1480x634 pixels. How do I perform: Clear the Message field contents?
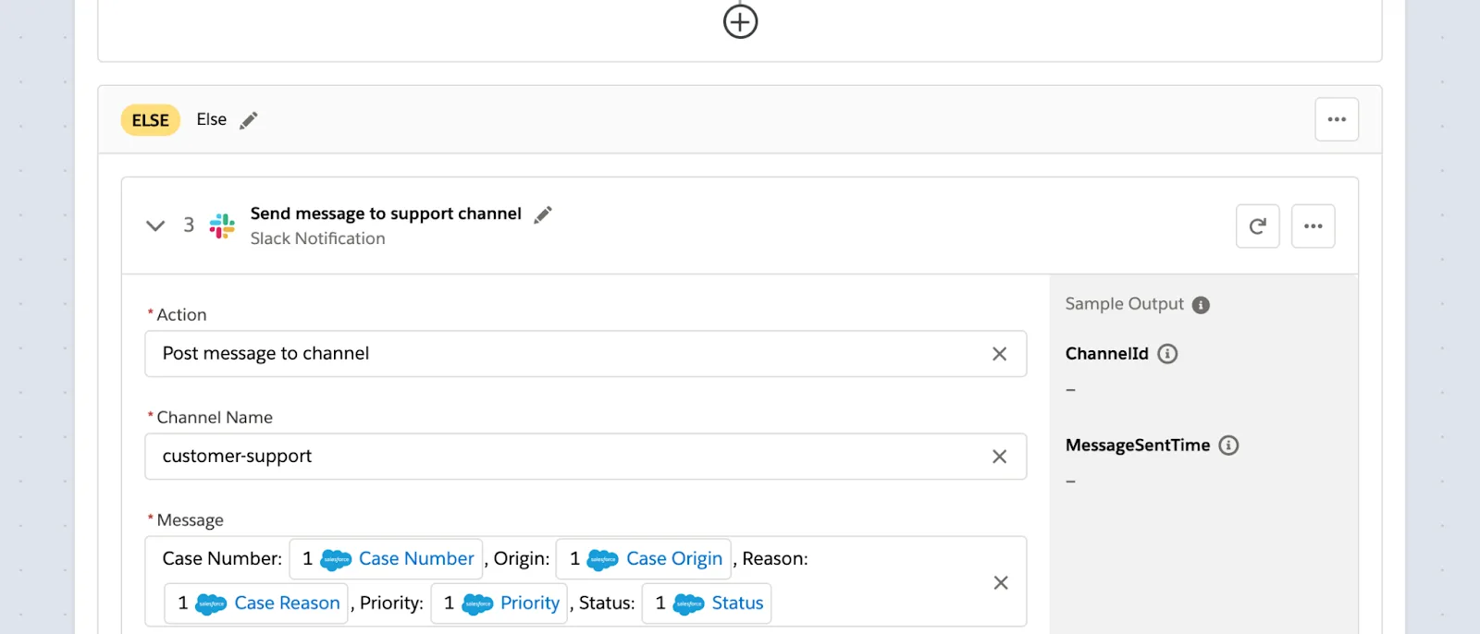[x=1000, y=582]
